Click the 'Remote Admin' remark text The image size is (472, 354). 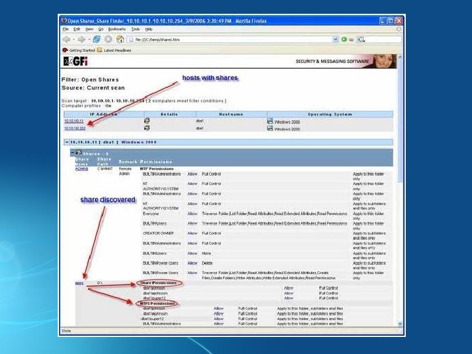[x=125, y=171]
